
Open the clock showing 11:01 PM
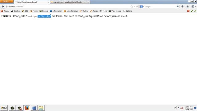[189, 108]
